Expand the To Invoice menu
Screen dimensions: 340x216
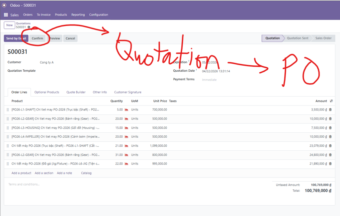coord(43,15)
